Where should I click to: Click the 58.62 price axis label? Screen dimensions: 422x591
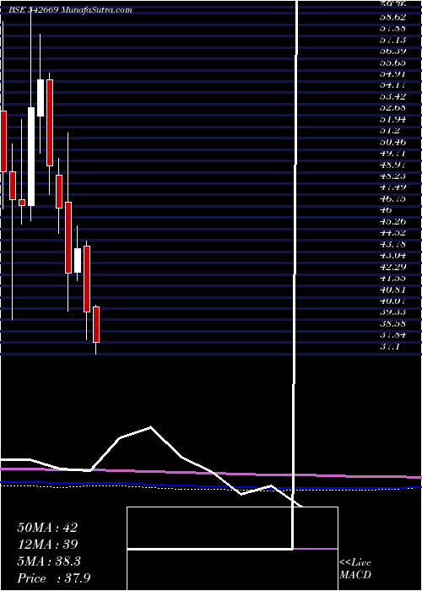[x=392, y=18]
